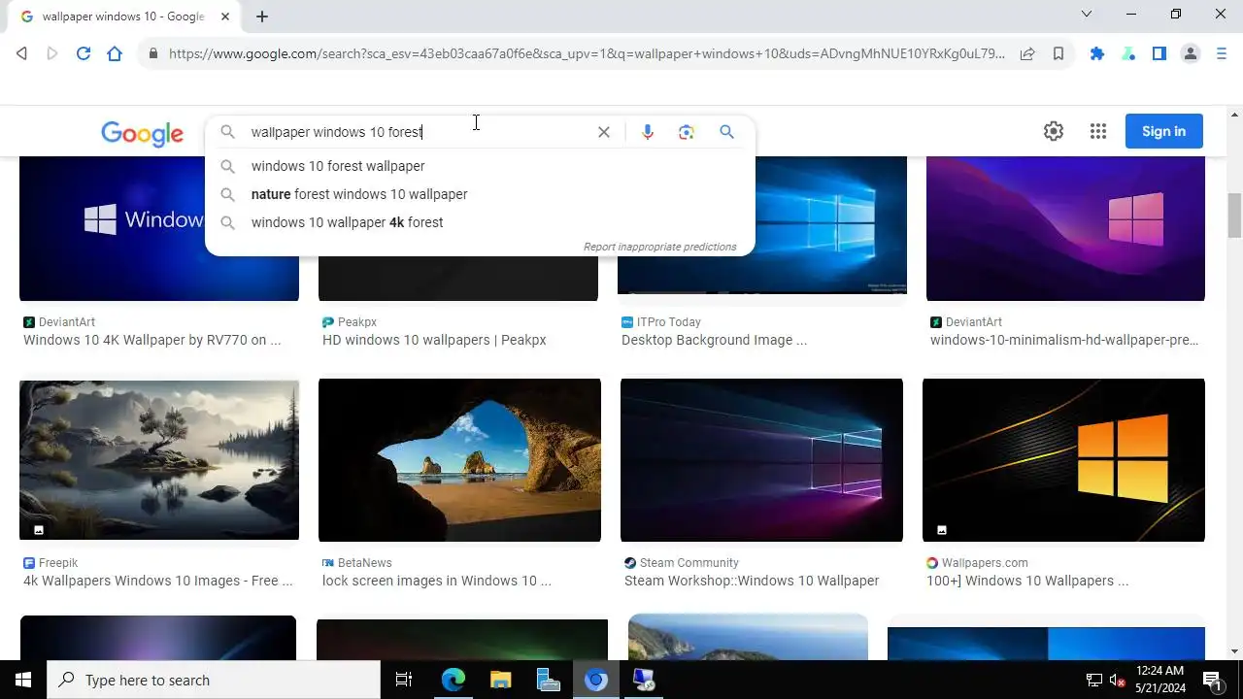Open the Freepik misty lake thumbnail
This screenshot has height=699, width=1243.
click(159, 460)
